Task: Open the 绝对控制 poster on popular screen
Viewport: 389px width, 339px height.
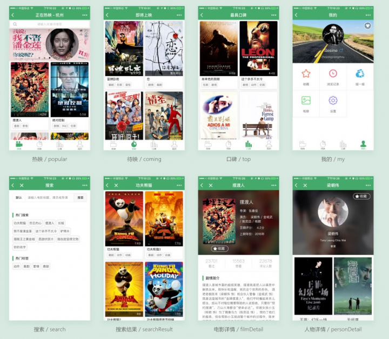Action: (x=70, y=90)
